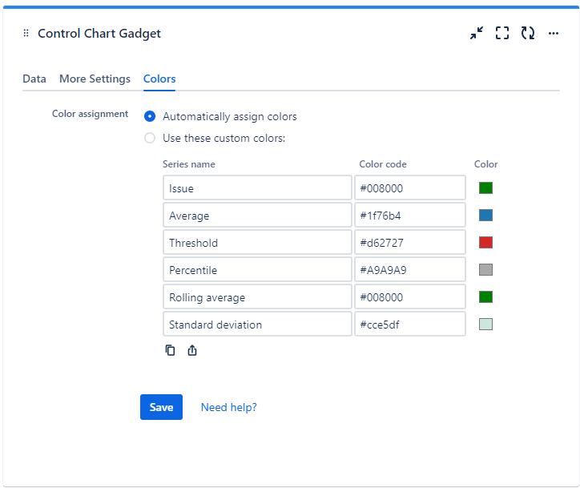Screen dimensions: 580x488
Task: Click the Percentile color code field
Action: (x=409, y=270)
